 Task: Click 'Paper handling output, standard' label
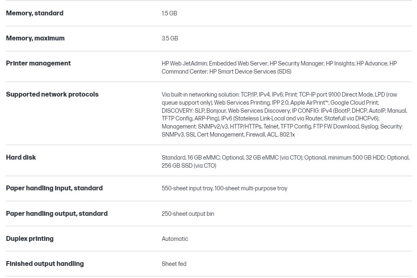57,214
